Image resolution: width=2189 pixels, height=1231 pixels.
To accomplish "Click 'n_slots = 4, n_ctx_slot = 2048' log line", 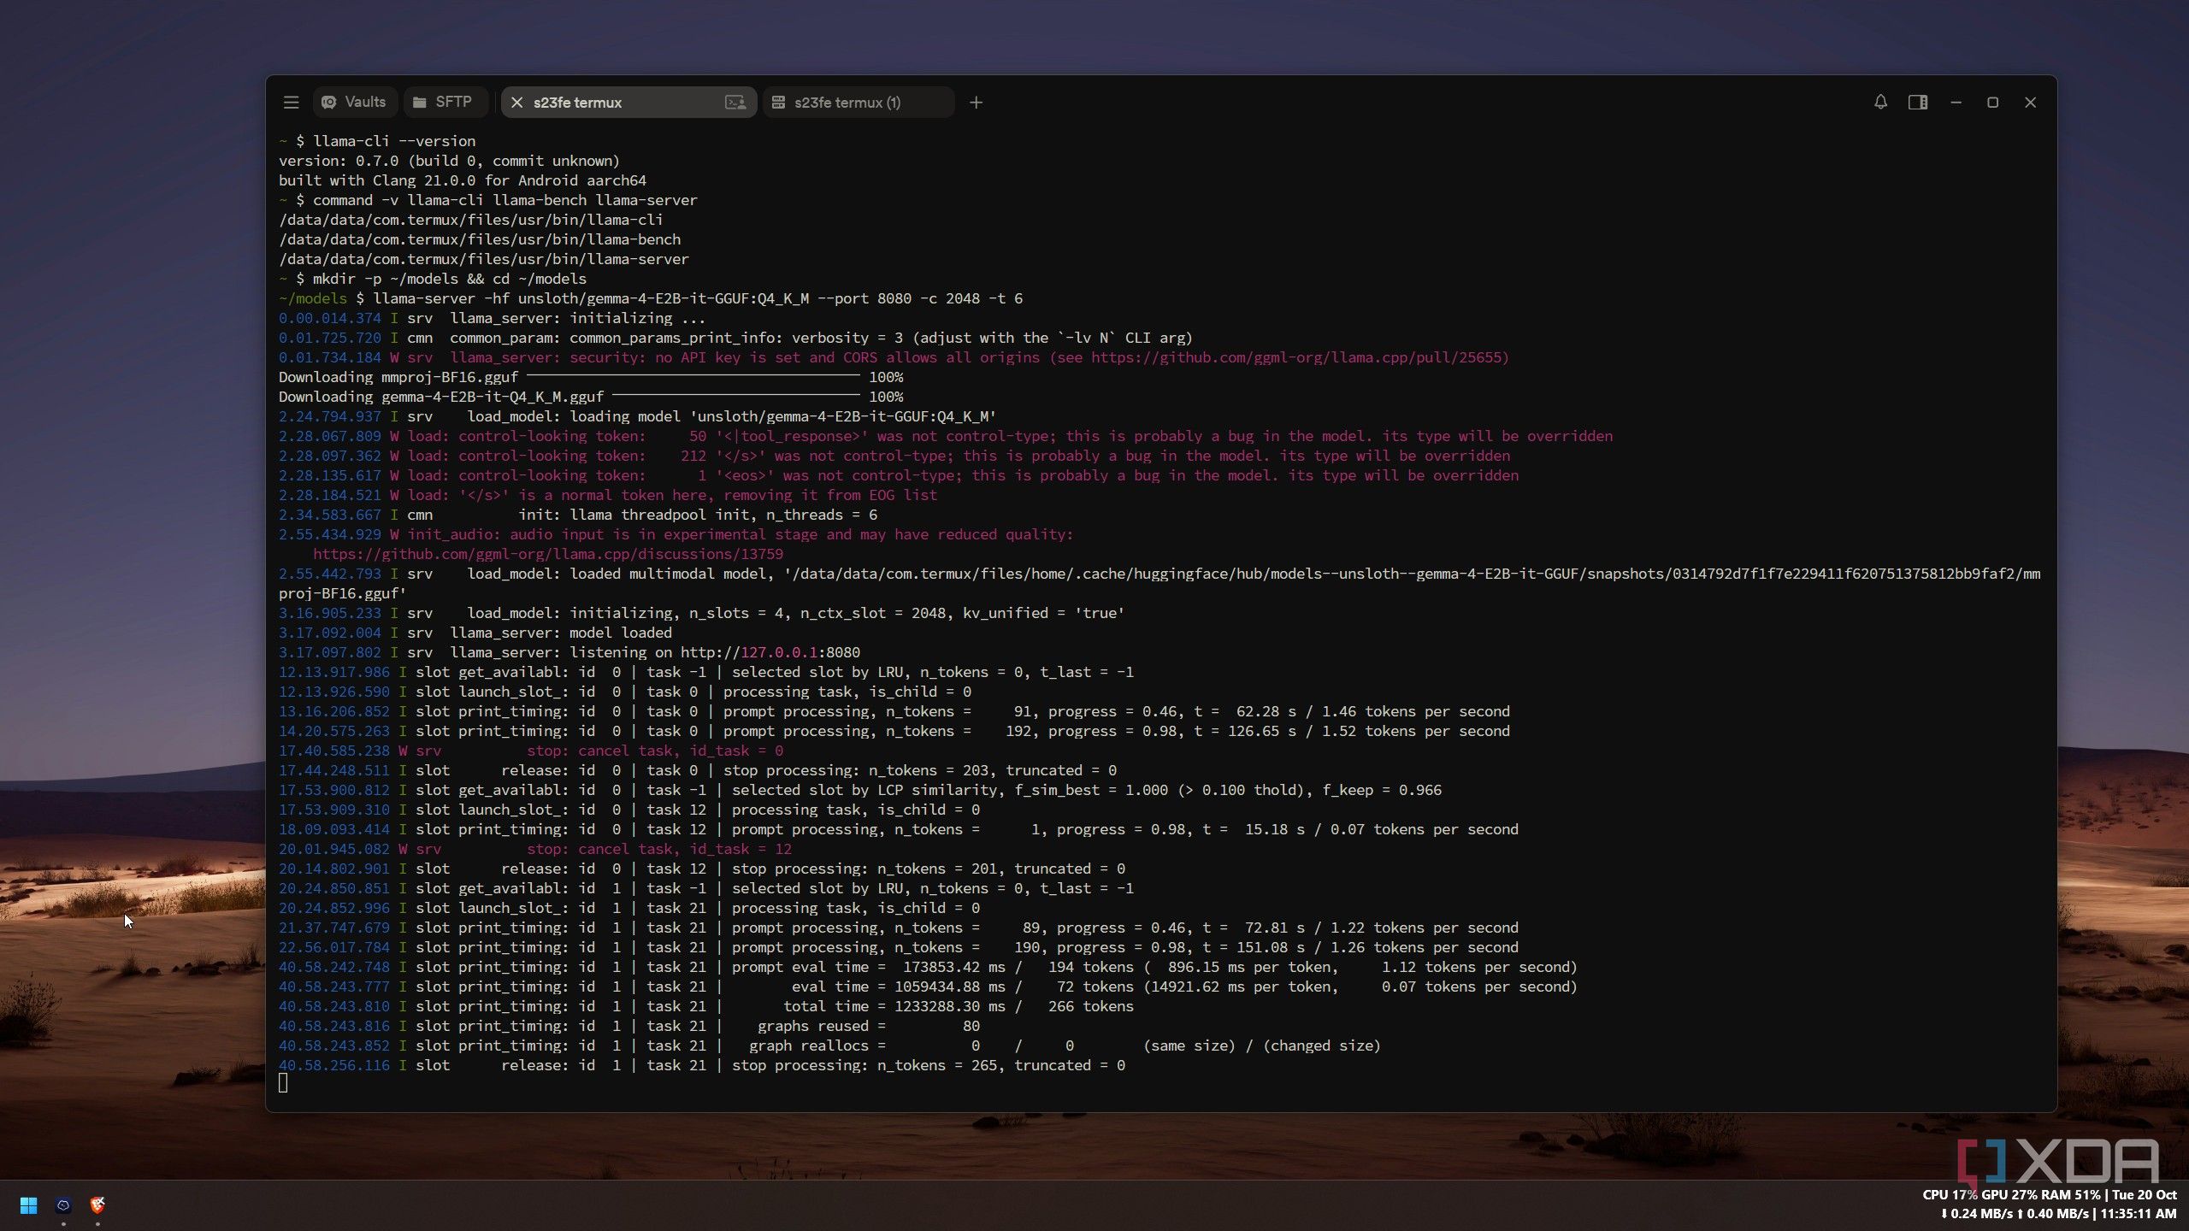I will 702,613.
